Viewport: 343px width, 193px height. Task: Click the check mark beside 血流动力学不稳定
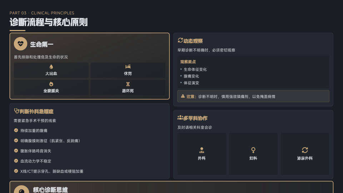pos(16,161)
